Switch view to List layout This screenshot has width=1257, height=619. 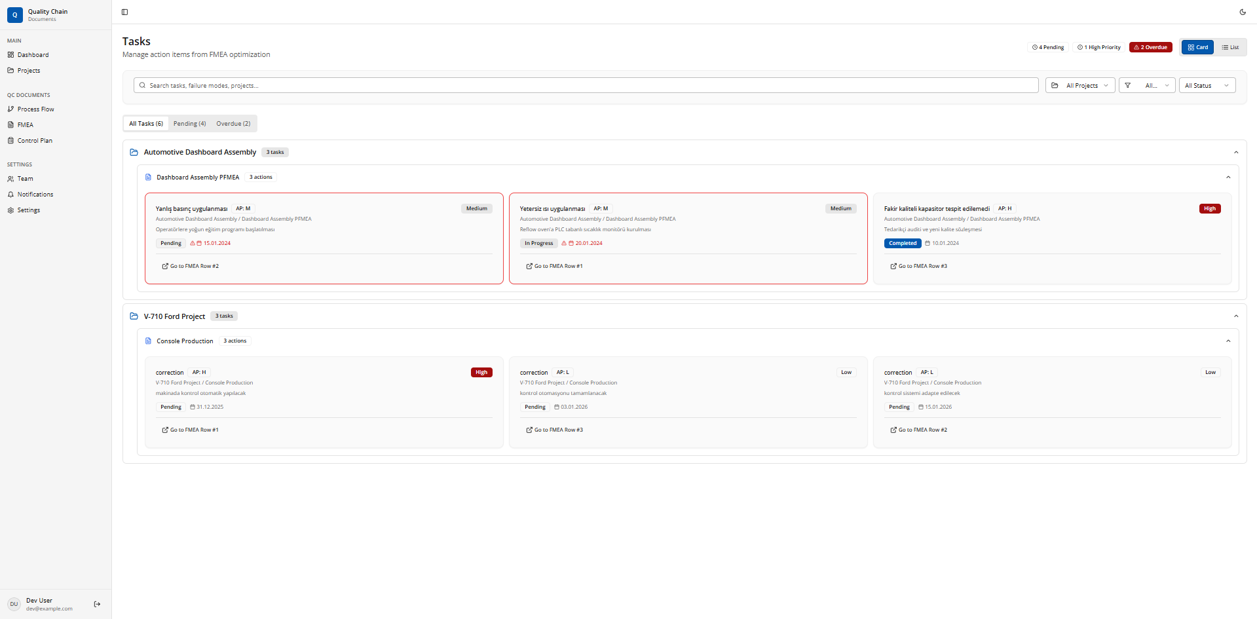1231,47
